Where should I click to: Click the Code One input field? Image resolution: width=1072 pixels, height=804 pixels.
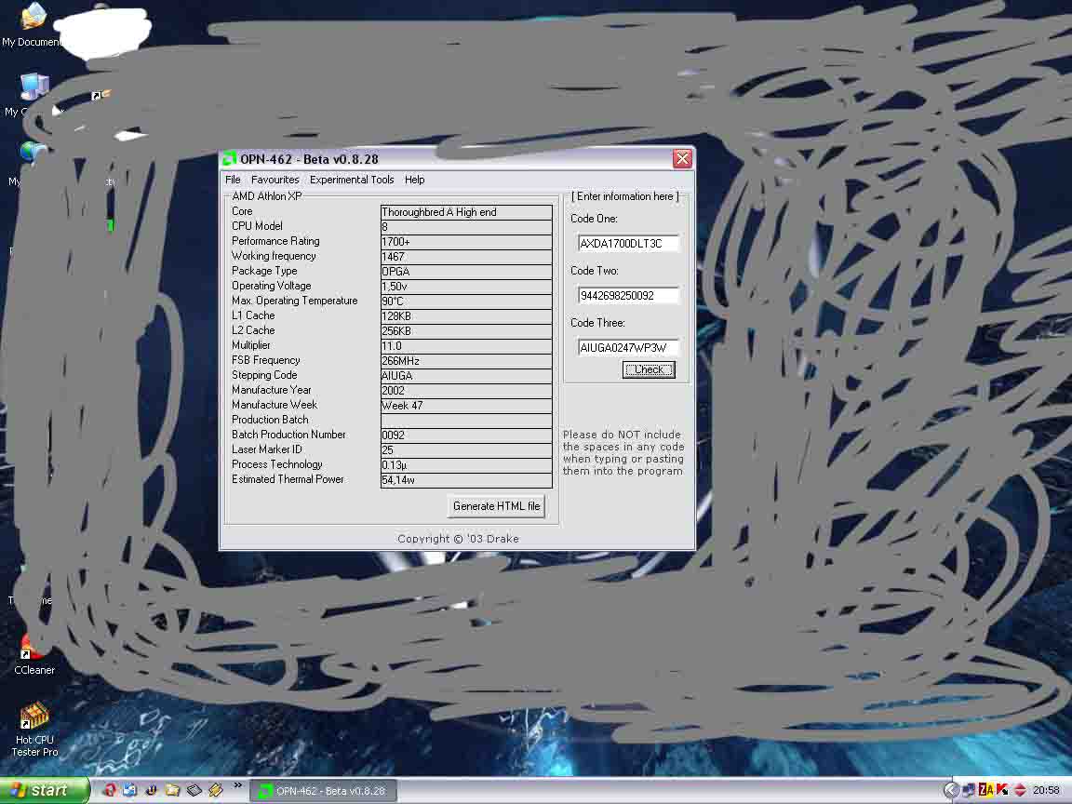628,244
